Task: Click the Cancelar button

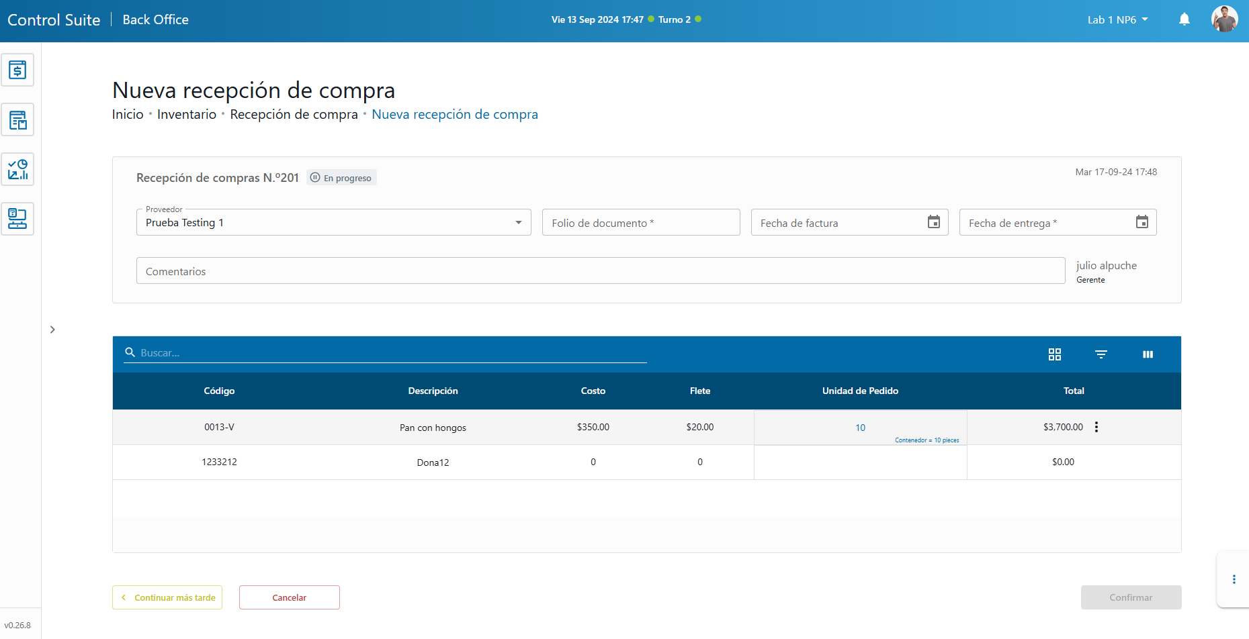Action: click(x=289, y=597)
